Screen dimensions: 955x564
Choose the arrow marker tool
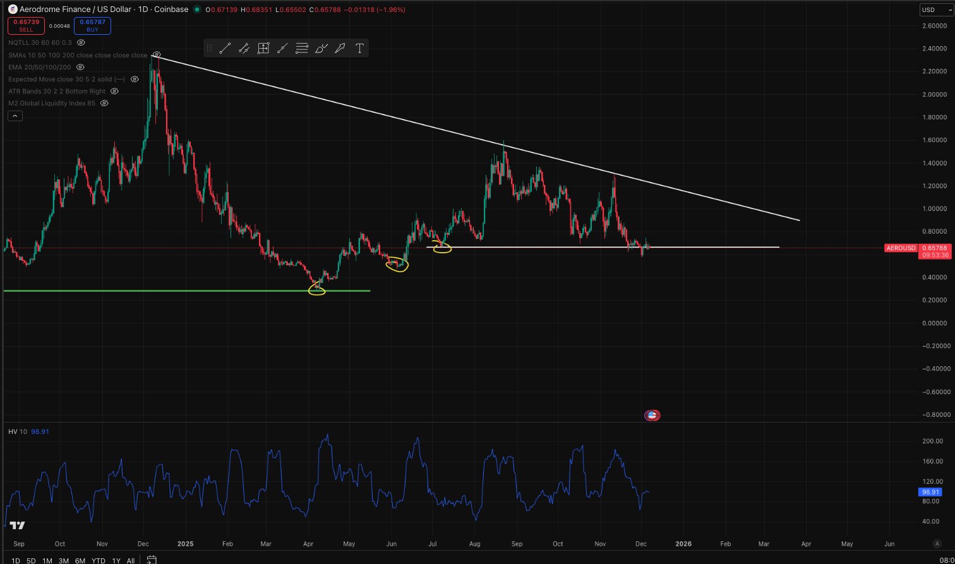pos(340,48)
